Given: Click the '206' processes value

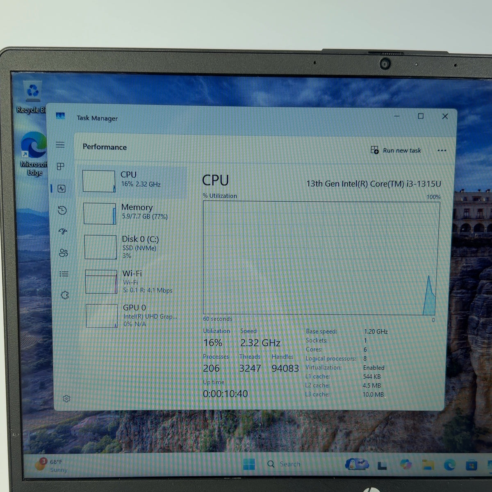Looking at the screenshot, I should click(212, 368).
